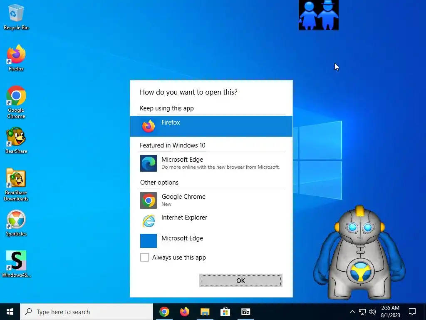Click the two blue figures desktop gadget
Viewport: 426px width, 320px height.
[x=318, y=15]
